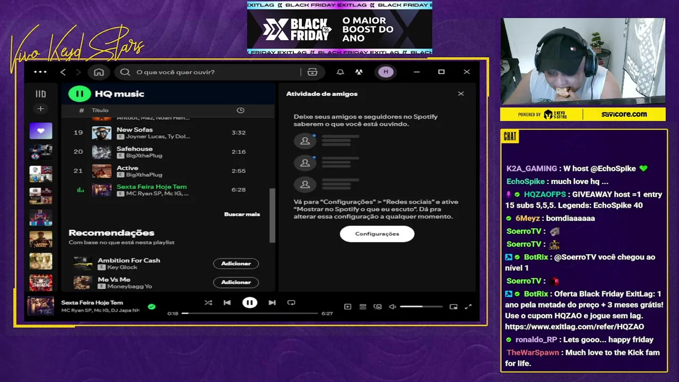
Task: Open Liked Songs heart playlist
Action: pyautogui.click(x=41, y=131)
